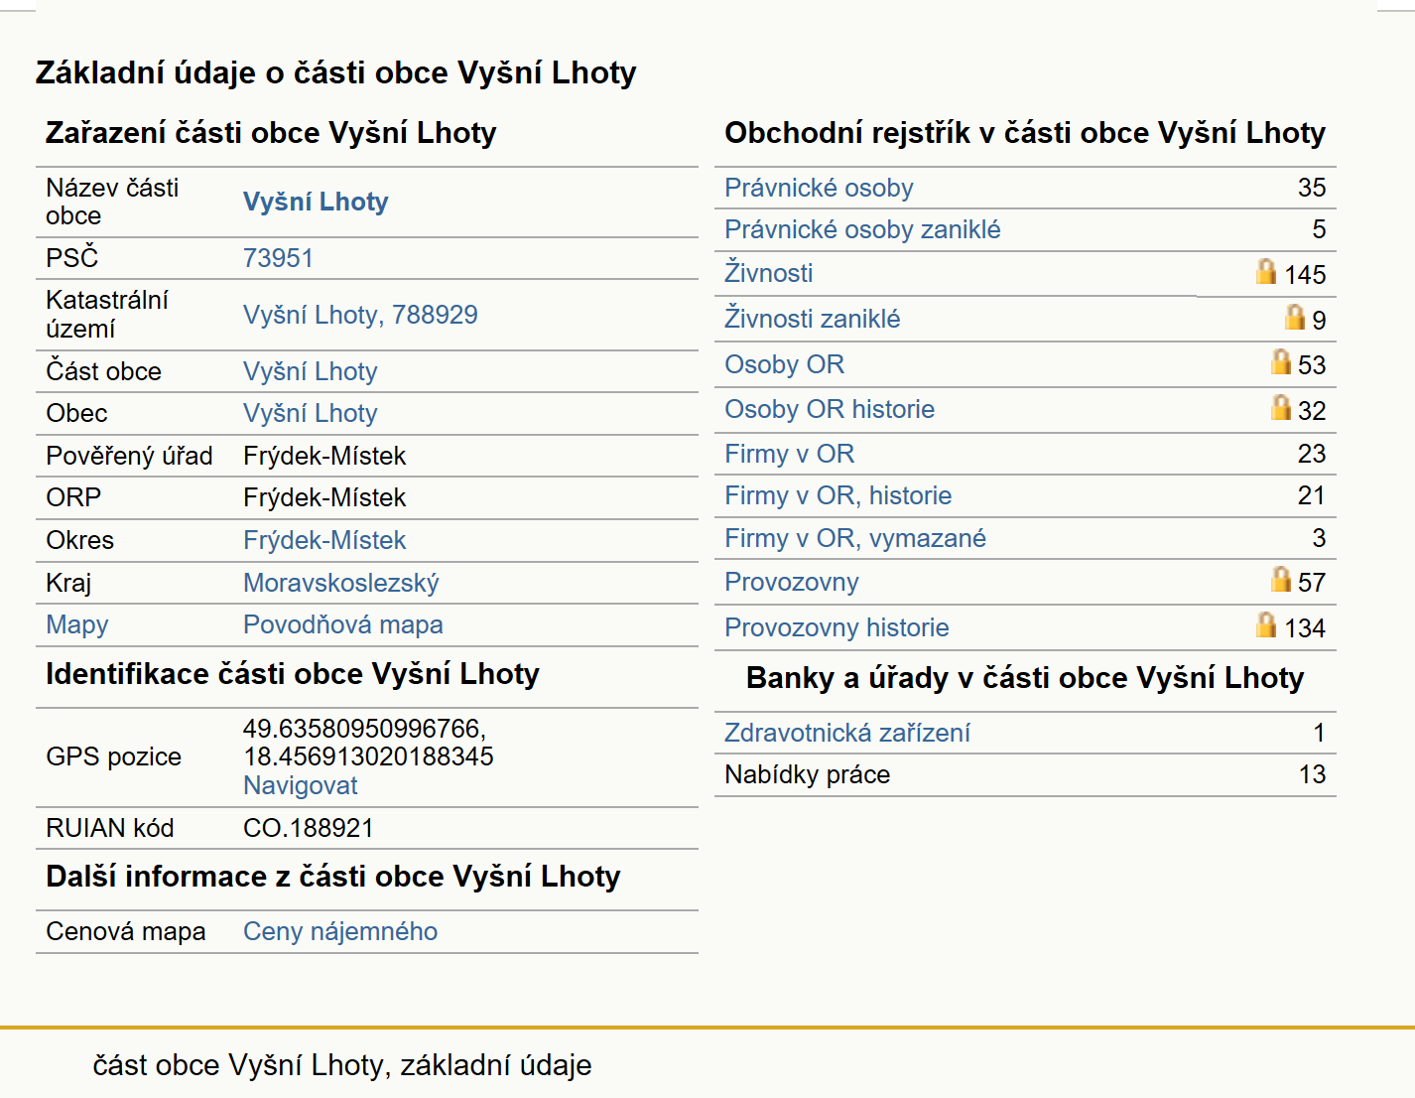Click padlock icon in Osoby OR historie row
Viewport: 1415px width, 1098px height.
click(x=1281, y=408)
